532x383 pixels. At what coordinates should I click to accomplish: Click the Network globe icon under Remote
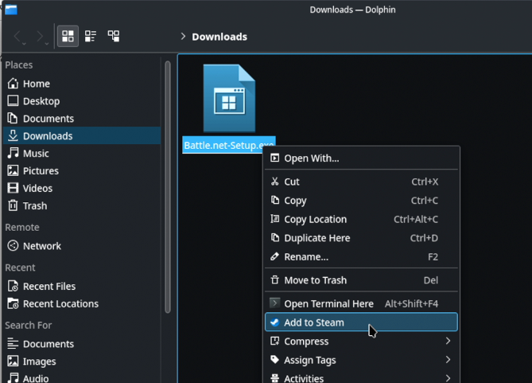13,246
